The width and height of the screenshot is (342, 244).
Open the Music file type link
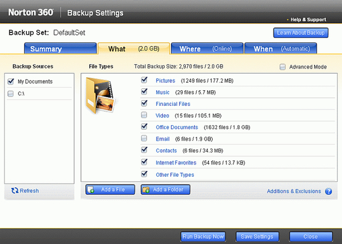coord(162,92)
